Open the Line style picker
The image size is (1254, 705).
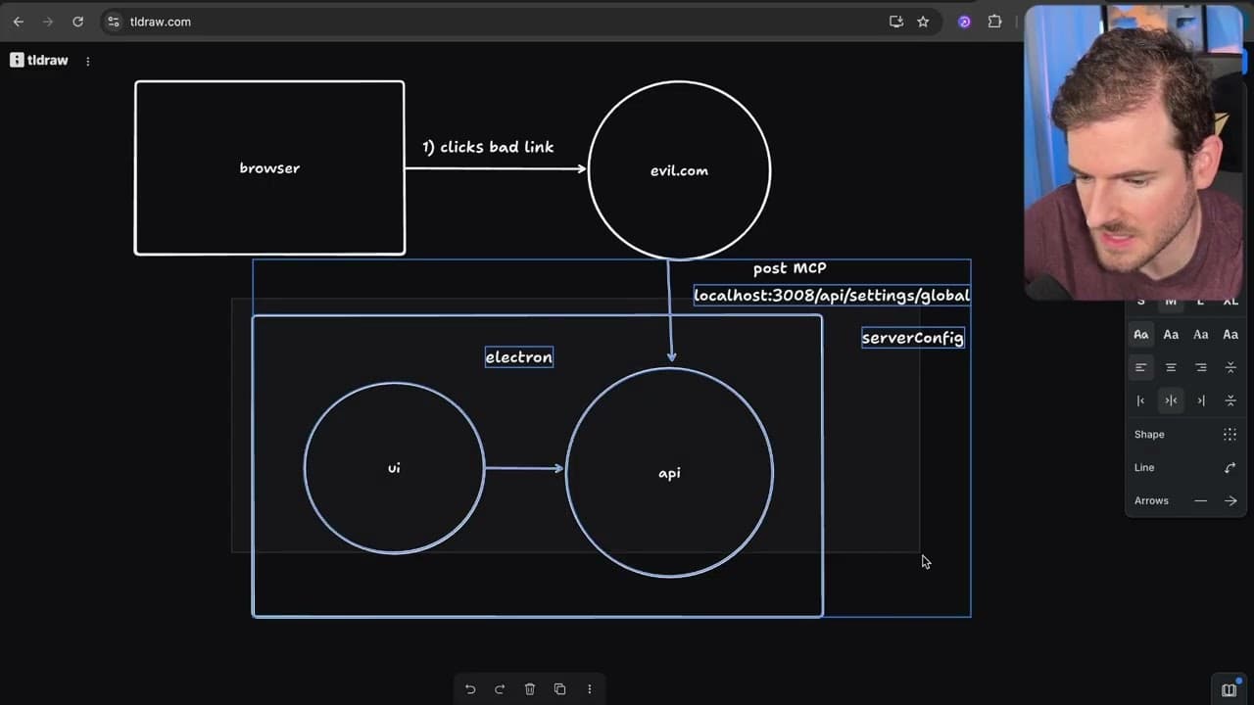coord(1230,468)
